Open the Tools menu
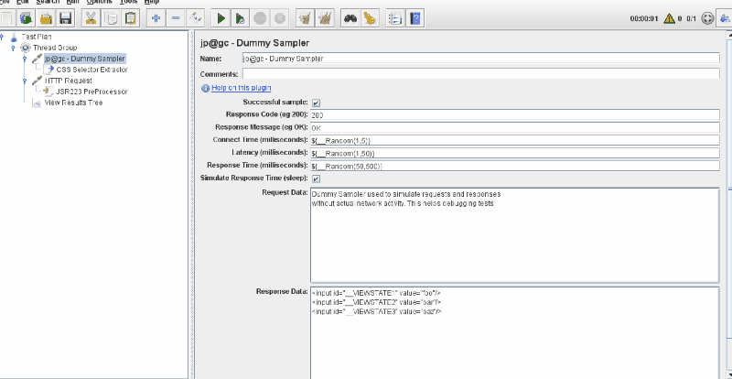 tap(128, 2)
